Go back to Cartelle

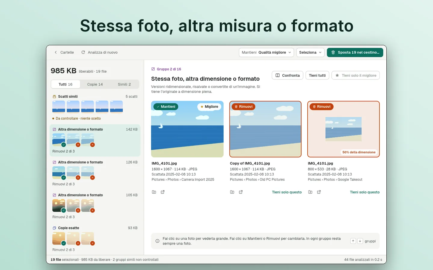coord(64,52)
